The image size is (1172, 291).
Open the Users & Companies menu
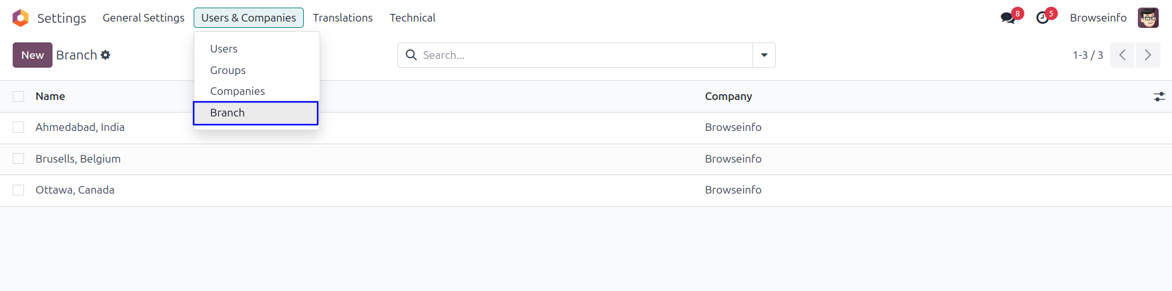(x=248, y=18)
